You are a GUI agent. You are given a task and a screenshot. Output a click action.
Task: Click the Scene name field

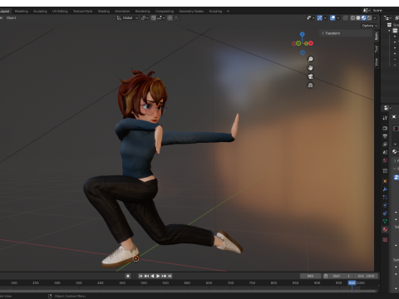tap(385, 10)
